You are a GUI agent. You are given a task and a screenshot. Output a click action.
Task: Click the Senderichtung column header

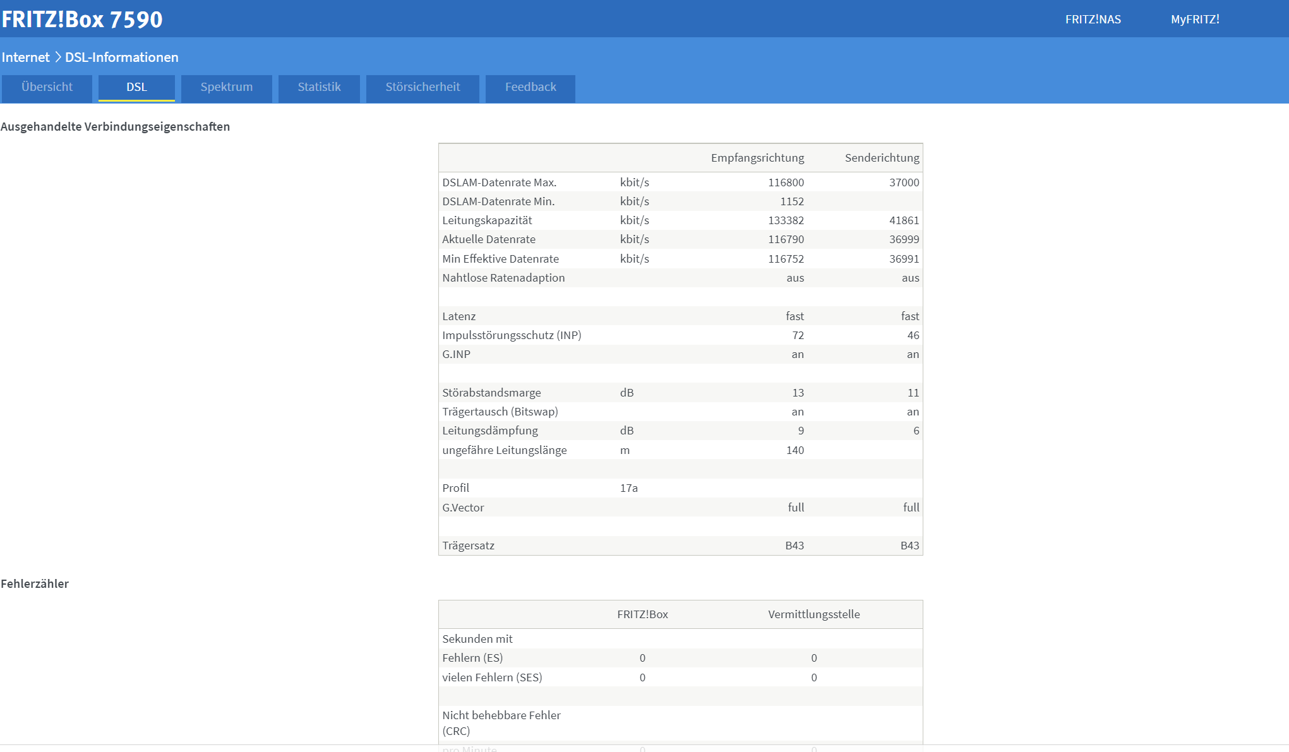click(882, 158)
